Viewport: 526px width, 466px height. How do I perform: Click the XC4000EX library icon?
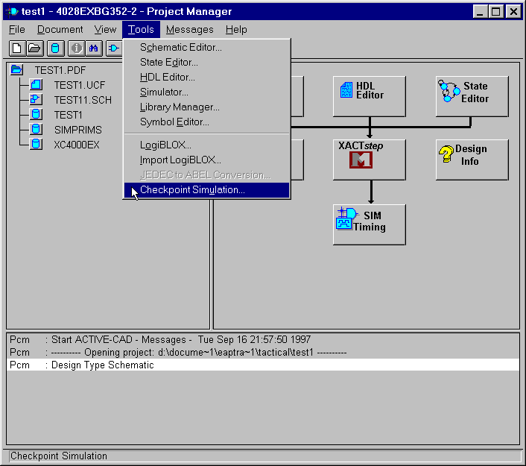coord(37,144)
